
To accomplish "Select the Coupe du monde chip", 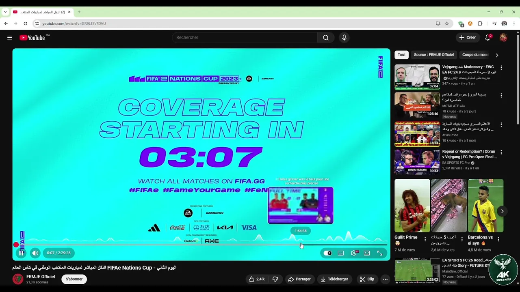I will tap(475, 55).
